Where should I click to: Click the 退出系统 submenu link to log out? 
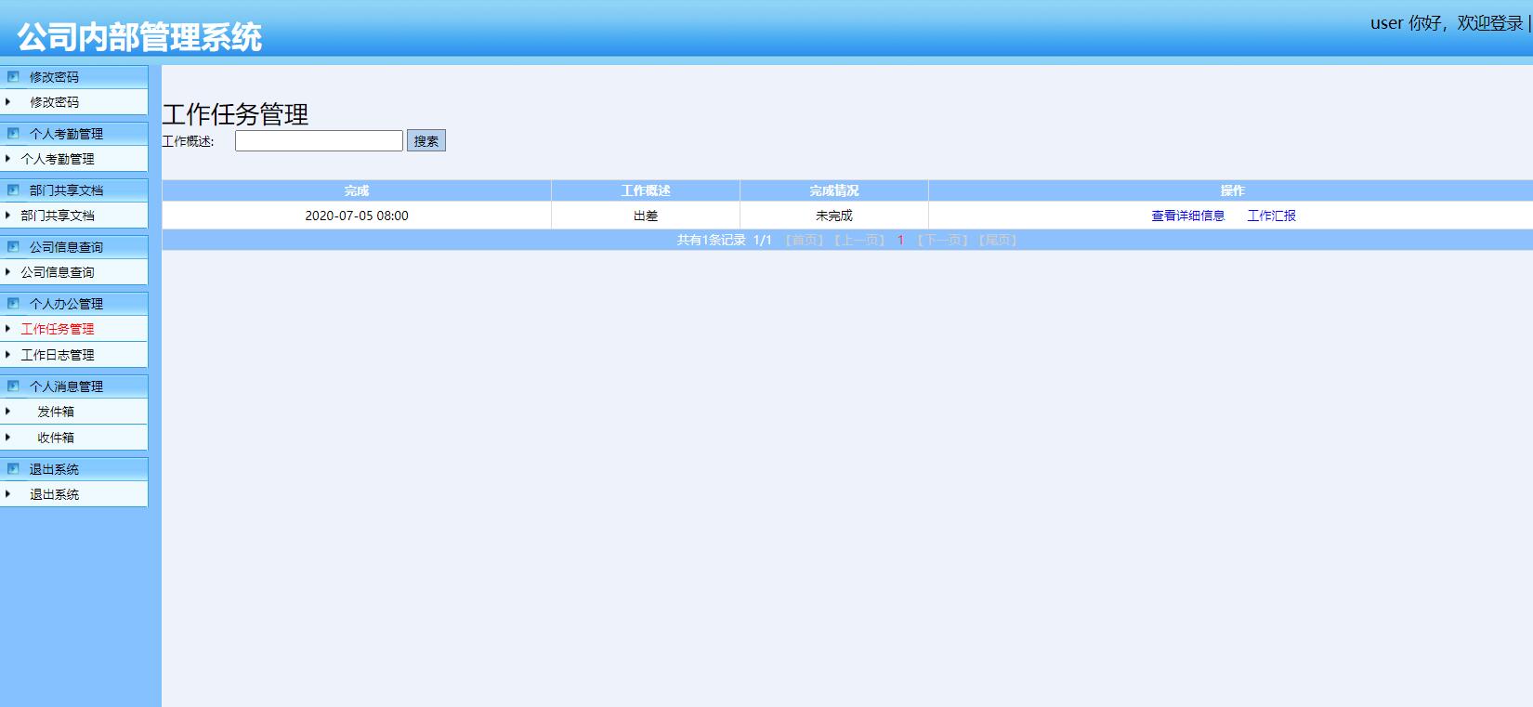(x=55, y=494)
